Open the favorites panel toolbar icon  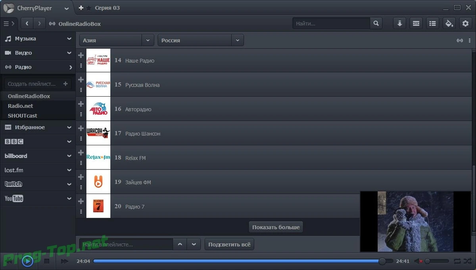pos(416,24)
